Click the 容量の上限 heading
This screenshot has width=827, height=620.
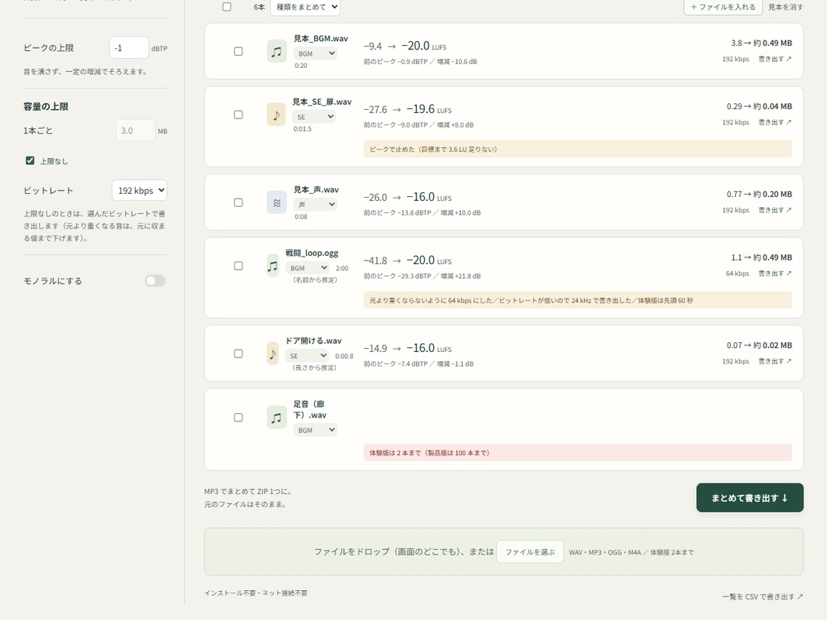46,107
